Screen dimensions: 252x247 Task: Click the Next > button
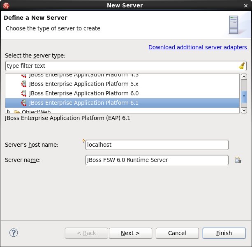point(130,233)
